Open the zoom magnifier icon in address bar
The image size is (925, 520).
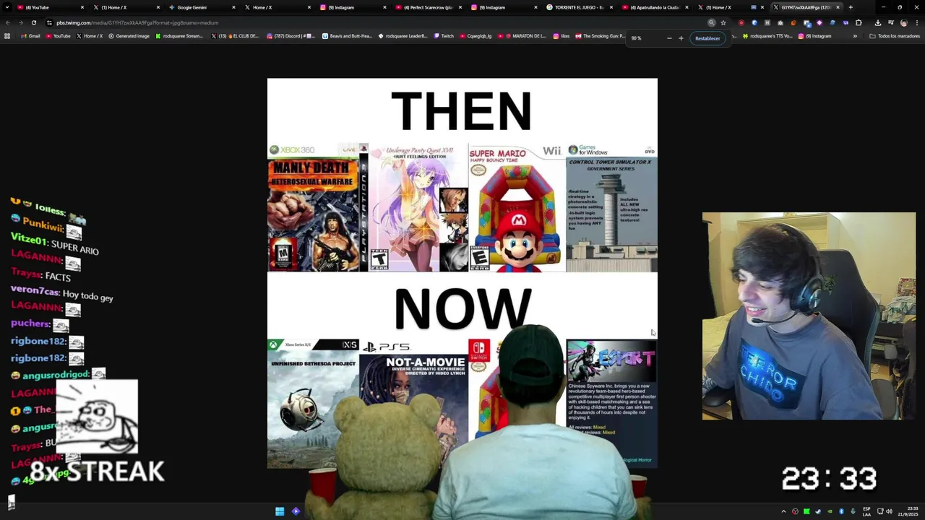click(x=712, y=22)
